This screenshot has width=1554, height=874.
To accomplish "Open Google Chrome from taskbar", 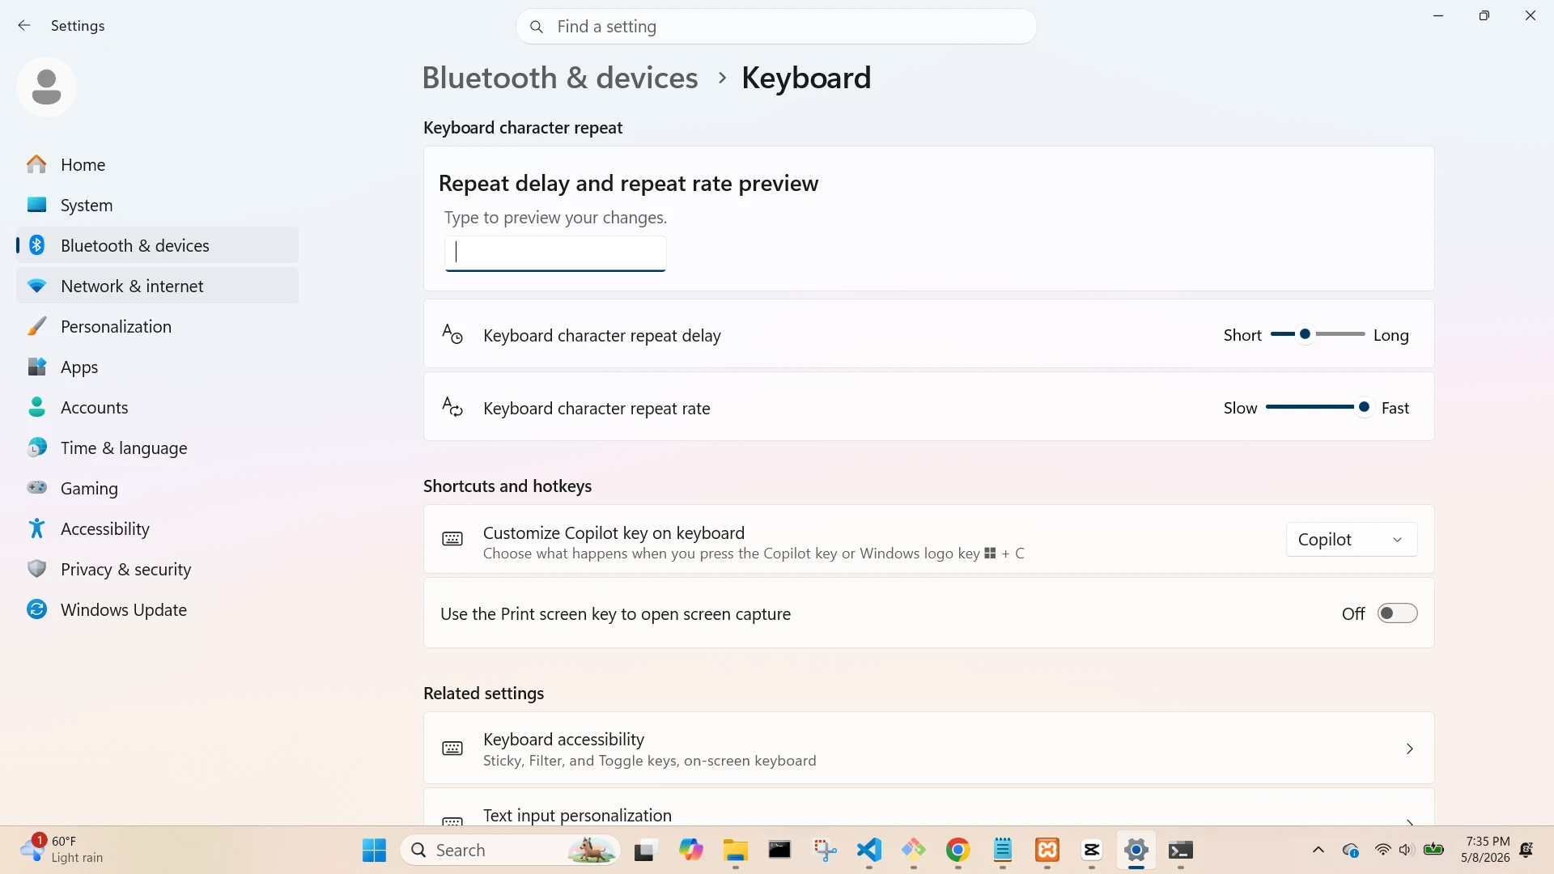I will pyautogui.click(x=958, y=850).
